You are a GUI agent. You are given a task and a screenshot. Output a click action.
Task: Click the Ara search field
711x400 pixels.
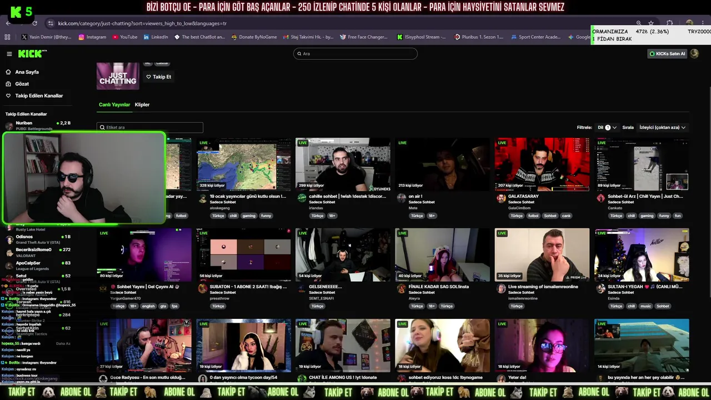355,53
